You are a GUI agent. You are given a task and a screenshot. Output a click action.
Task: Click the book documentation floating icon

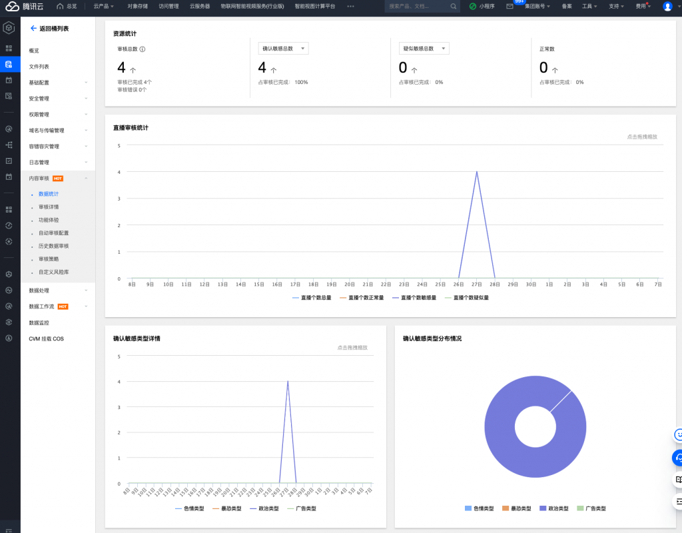click(x=677, y=480)
